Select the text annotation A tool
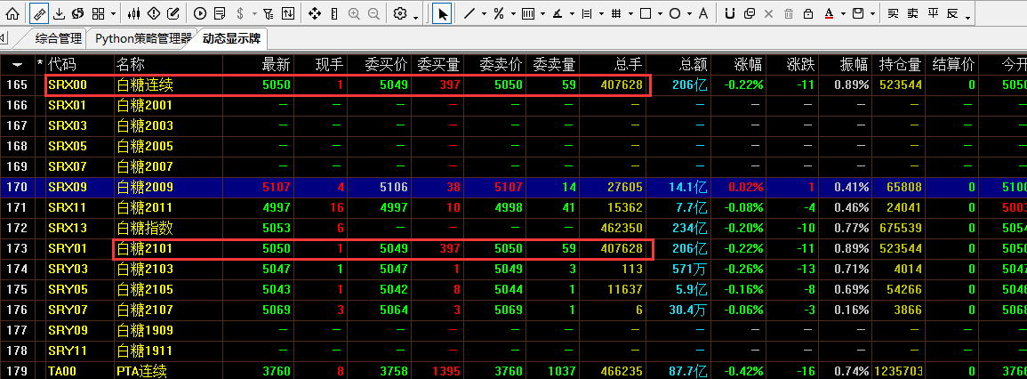 tap(703, 13)
